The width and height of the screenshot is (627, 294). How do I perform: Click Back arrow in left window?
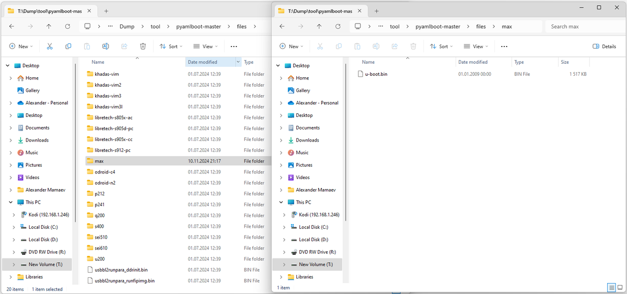pyautogui.click(x=11, y=26)
